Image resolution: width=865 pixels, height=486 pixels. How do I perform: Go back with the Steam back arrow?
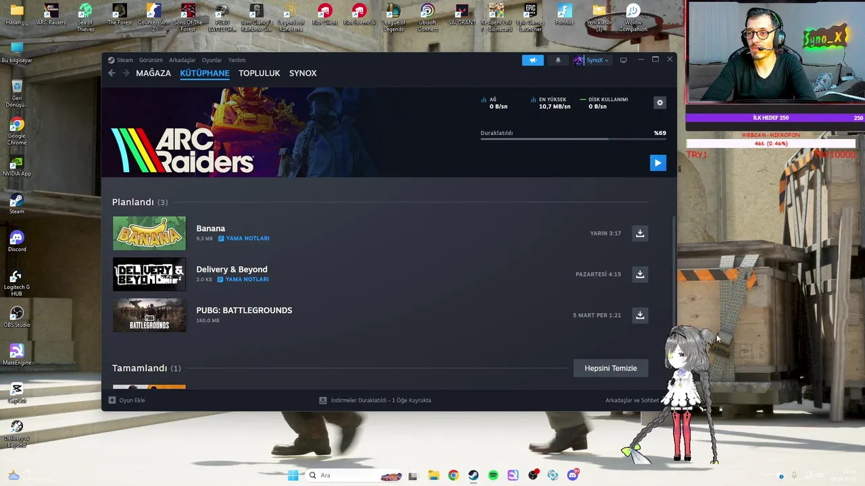tap(112, 73)
